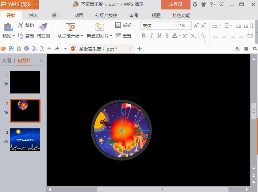Click the Save icon in quick access bar
258x192 pixels.
pos(11,49)
